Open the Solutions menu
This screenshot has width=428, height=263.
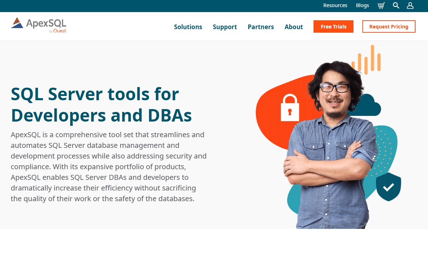188,27
